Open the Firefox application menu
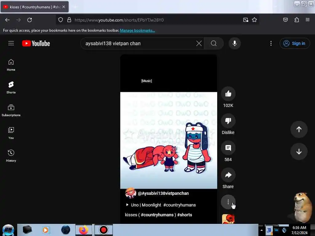 308,20
